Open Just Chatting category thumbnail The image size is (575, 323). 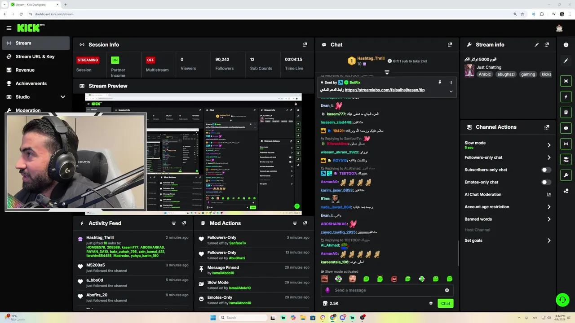click(469, 71)
